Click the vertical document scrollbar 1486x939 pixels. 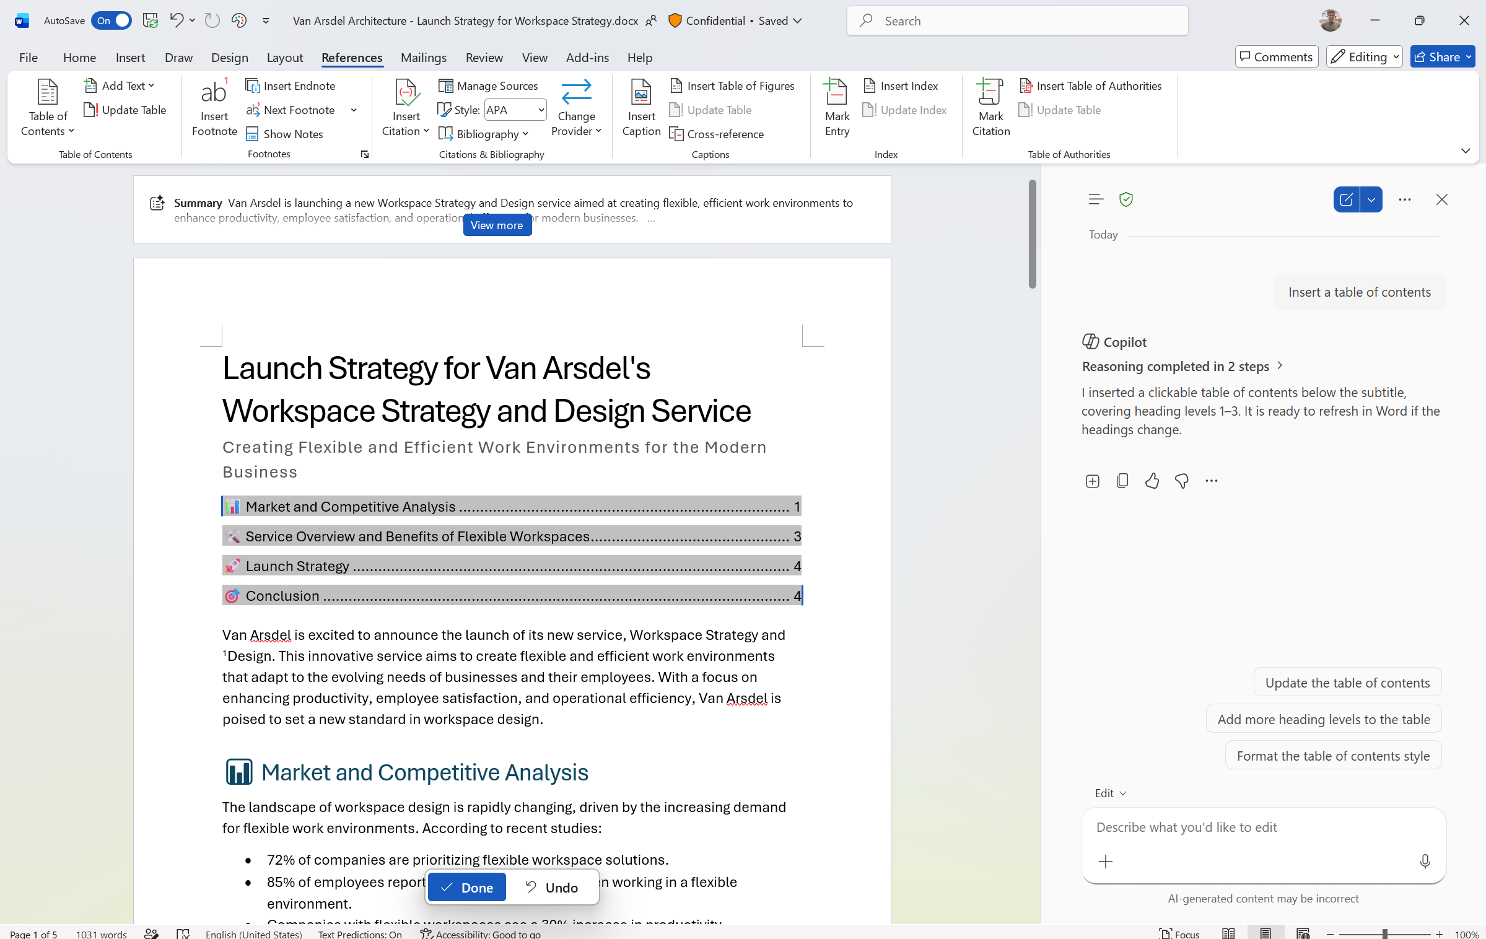click(x=1032, y=234)
